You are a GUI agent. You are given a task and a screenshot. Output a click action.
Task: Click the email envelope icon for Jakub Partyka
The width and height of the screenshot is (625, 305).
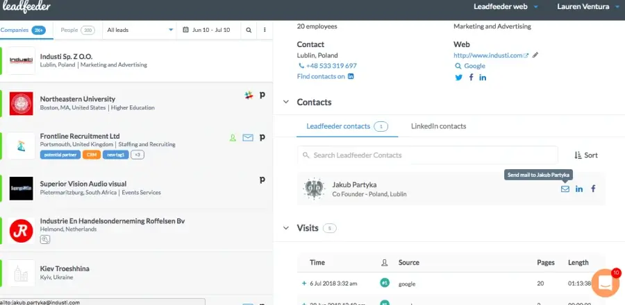point(565,189)
